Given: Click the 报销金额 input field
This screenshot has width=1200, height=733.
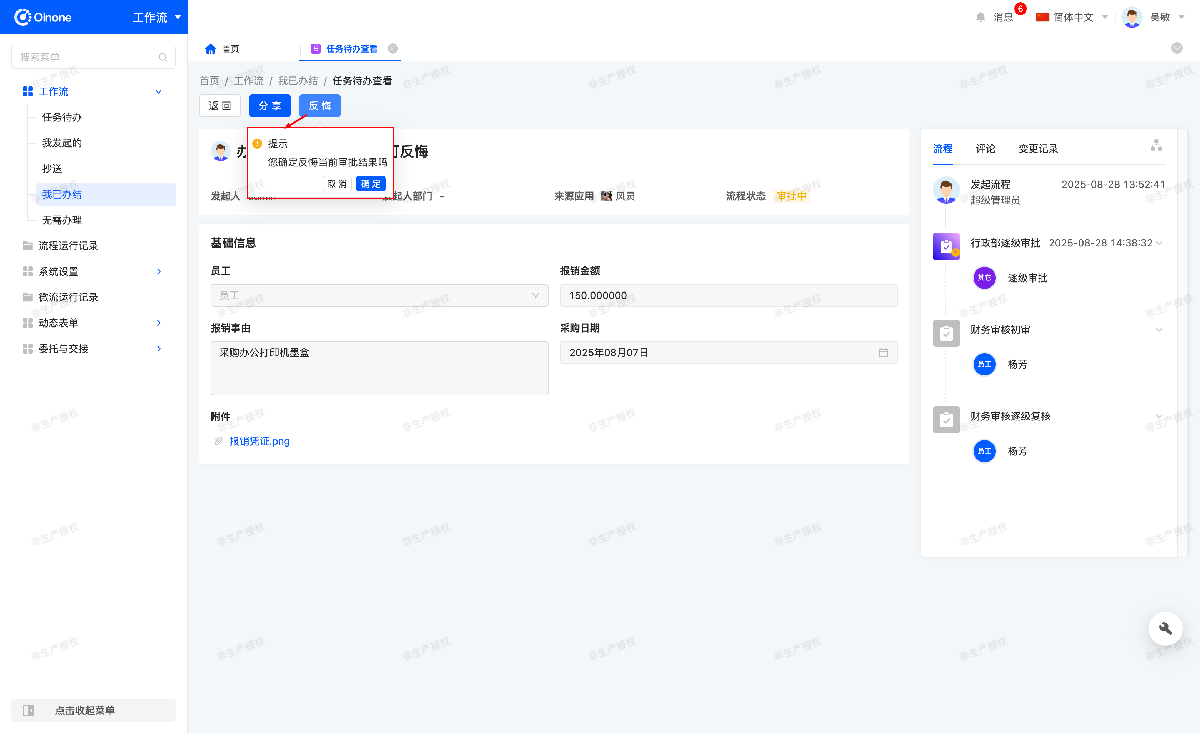Looking at the screenshot, I should pos(728,295).
